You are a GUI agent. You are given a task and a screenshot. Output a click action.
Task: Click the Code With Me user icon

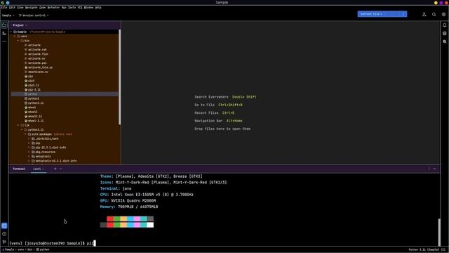pyautogui.click(x=424, y=14)
